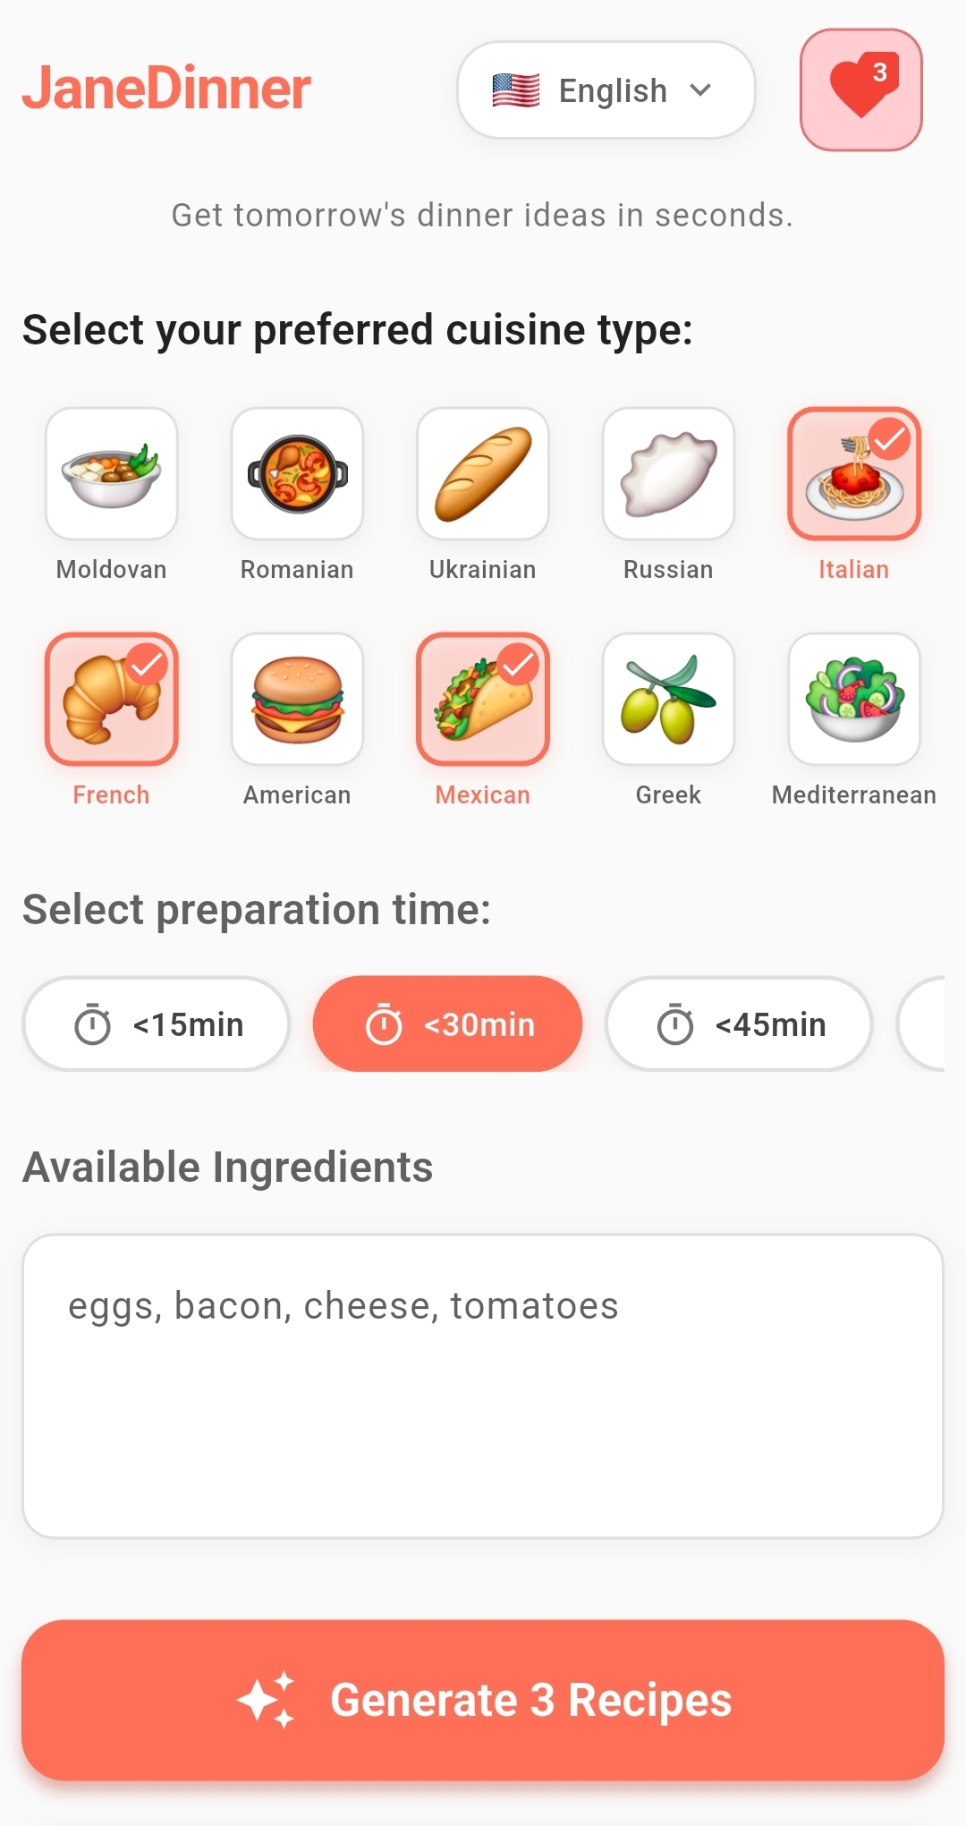Click the language dropdown chevron arrow

(701, 89)
